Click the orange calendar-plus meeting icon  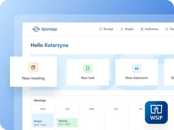34,67
